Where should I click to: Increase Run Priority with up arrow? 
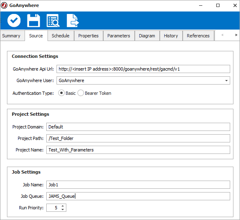[63, 206]
